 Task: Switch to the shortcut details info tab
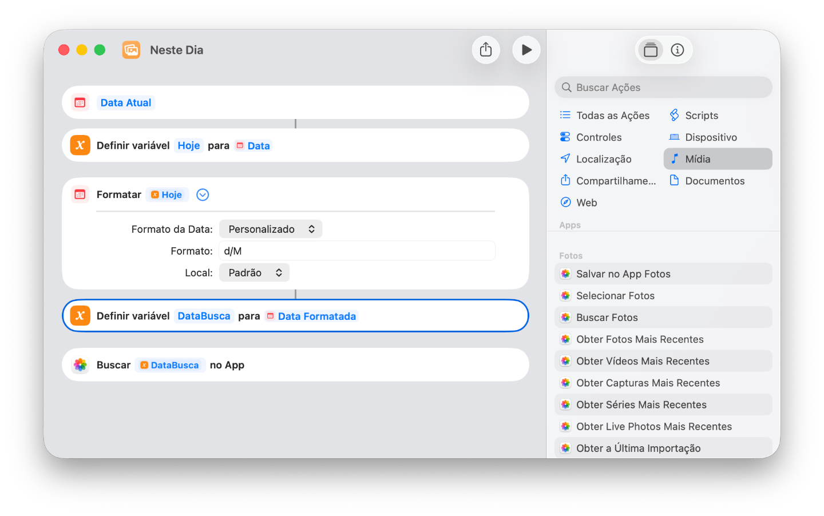pos(678,50)
